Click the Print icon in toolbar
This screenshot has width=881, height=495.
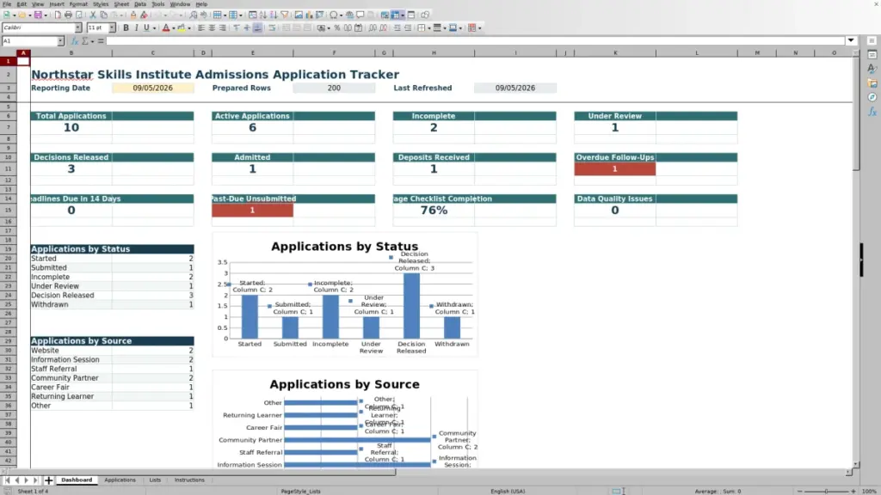pyautogui.click(x=68, y=15)
